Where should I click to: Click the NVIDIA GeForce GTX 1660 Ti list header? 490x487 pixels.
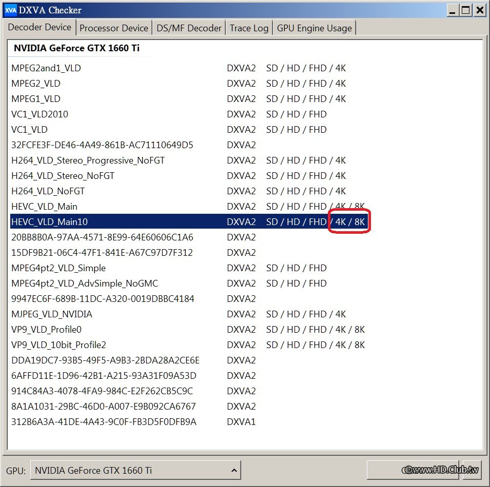coord(76,48)
